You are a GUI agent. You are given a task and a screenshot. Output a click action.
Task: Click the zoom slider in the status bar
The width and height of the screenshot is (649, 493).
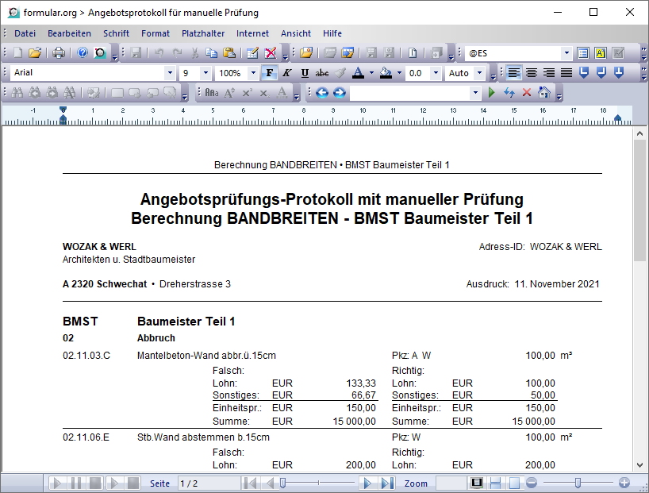[578, 483]
